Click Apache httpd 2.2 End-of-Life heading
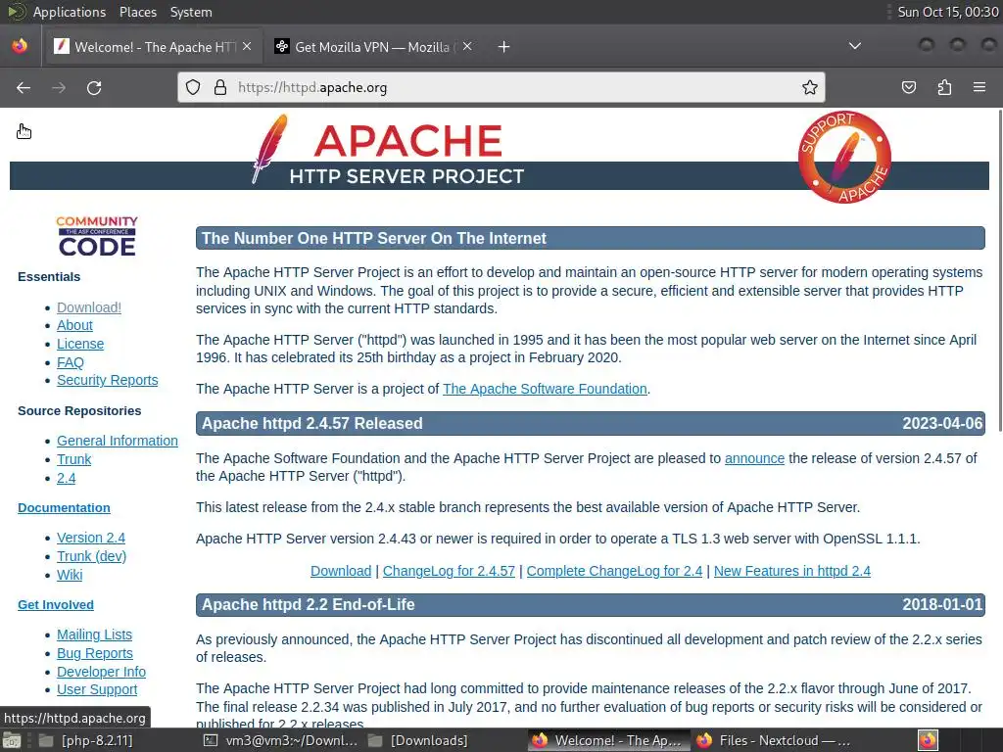1003x752 pixels. [309, 605]
